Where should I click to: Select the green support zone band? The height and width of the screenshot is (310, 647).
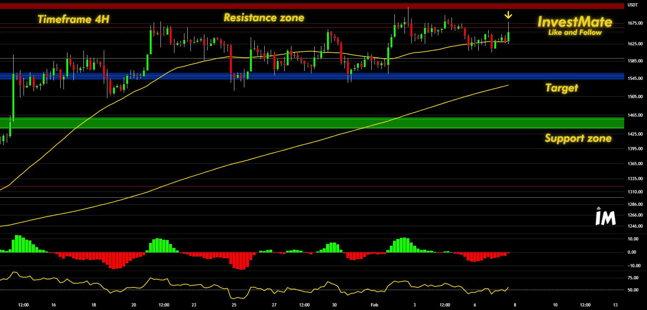[x=312, y=123]
